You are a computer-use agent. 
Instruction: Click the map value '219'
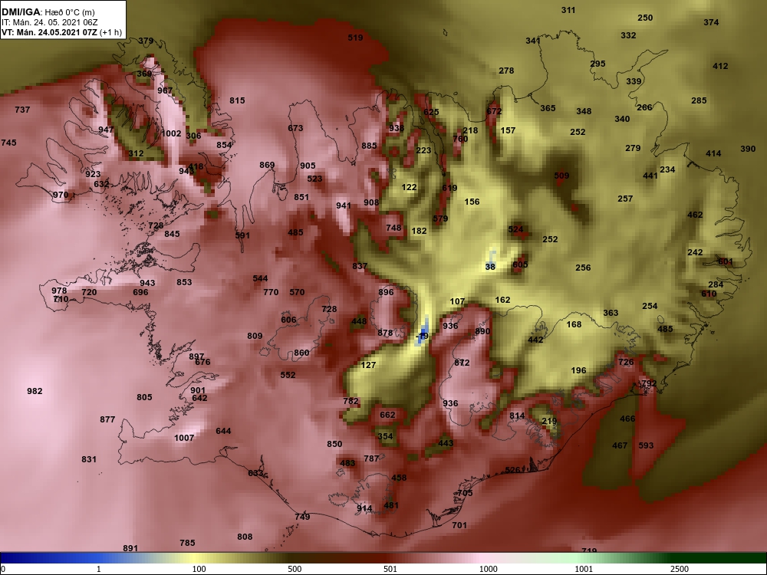tap(549, 420)
